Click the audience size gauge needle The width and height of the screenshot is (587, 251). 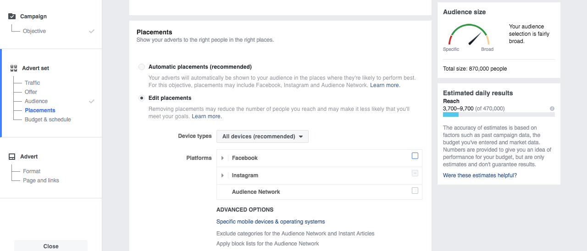click(475, 38)
